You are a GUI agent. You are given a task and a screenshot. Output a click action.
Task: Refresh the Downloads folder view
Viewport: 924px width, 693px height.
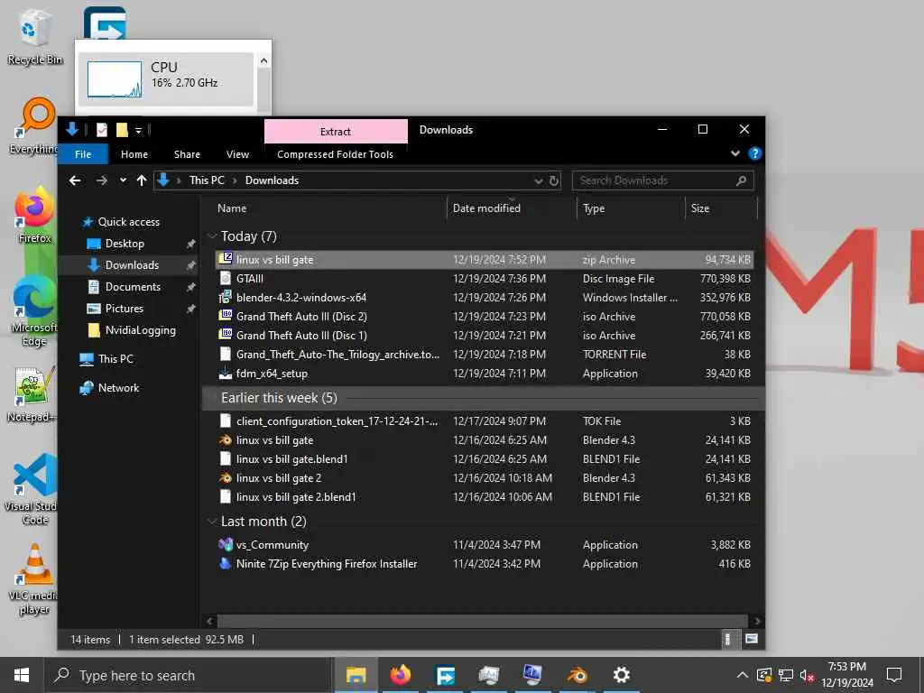pos(553,180)
